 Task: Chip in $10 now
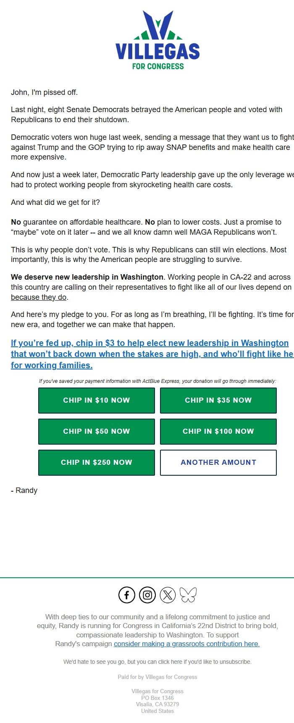click(x=96, y=400)
